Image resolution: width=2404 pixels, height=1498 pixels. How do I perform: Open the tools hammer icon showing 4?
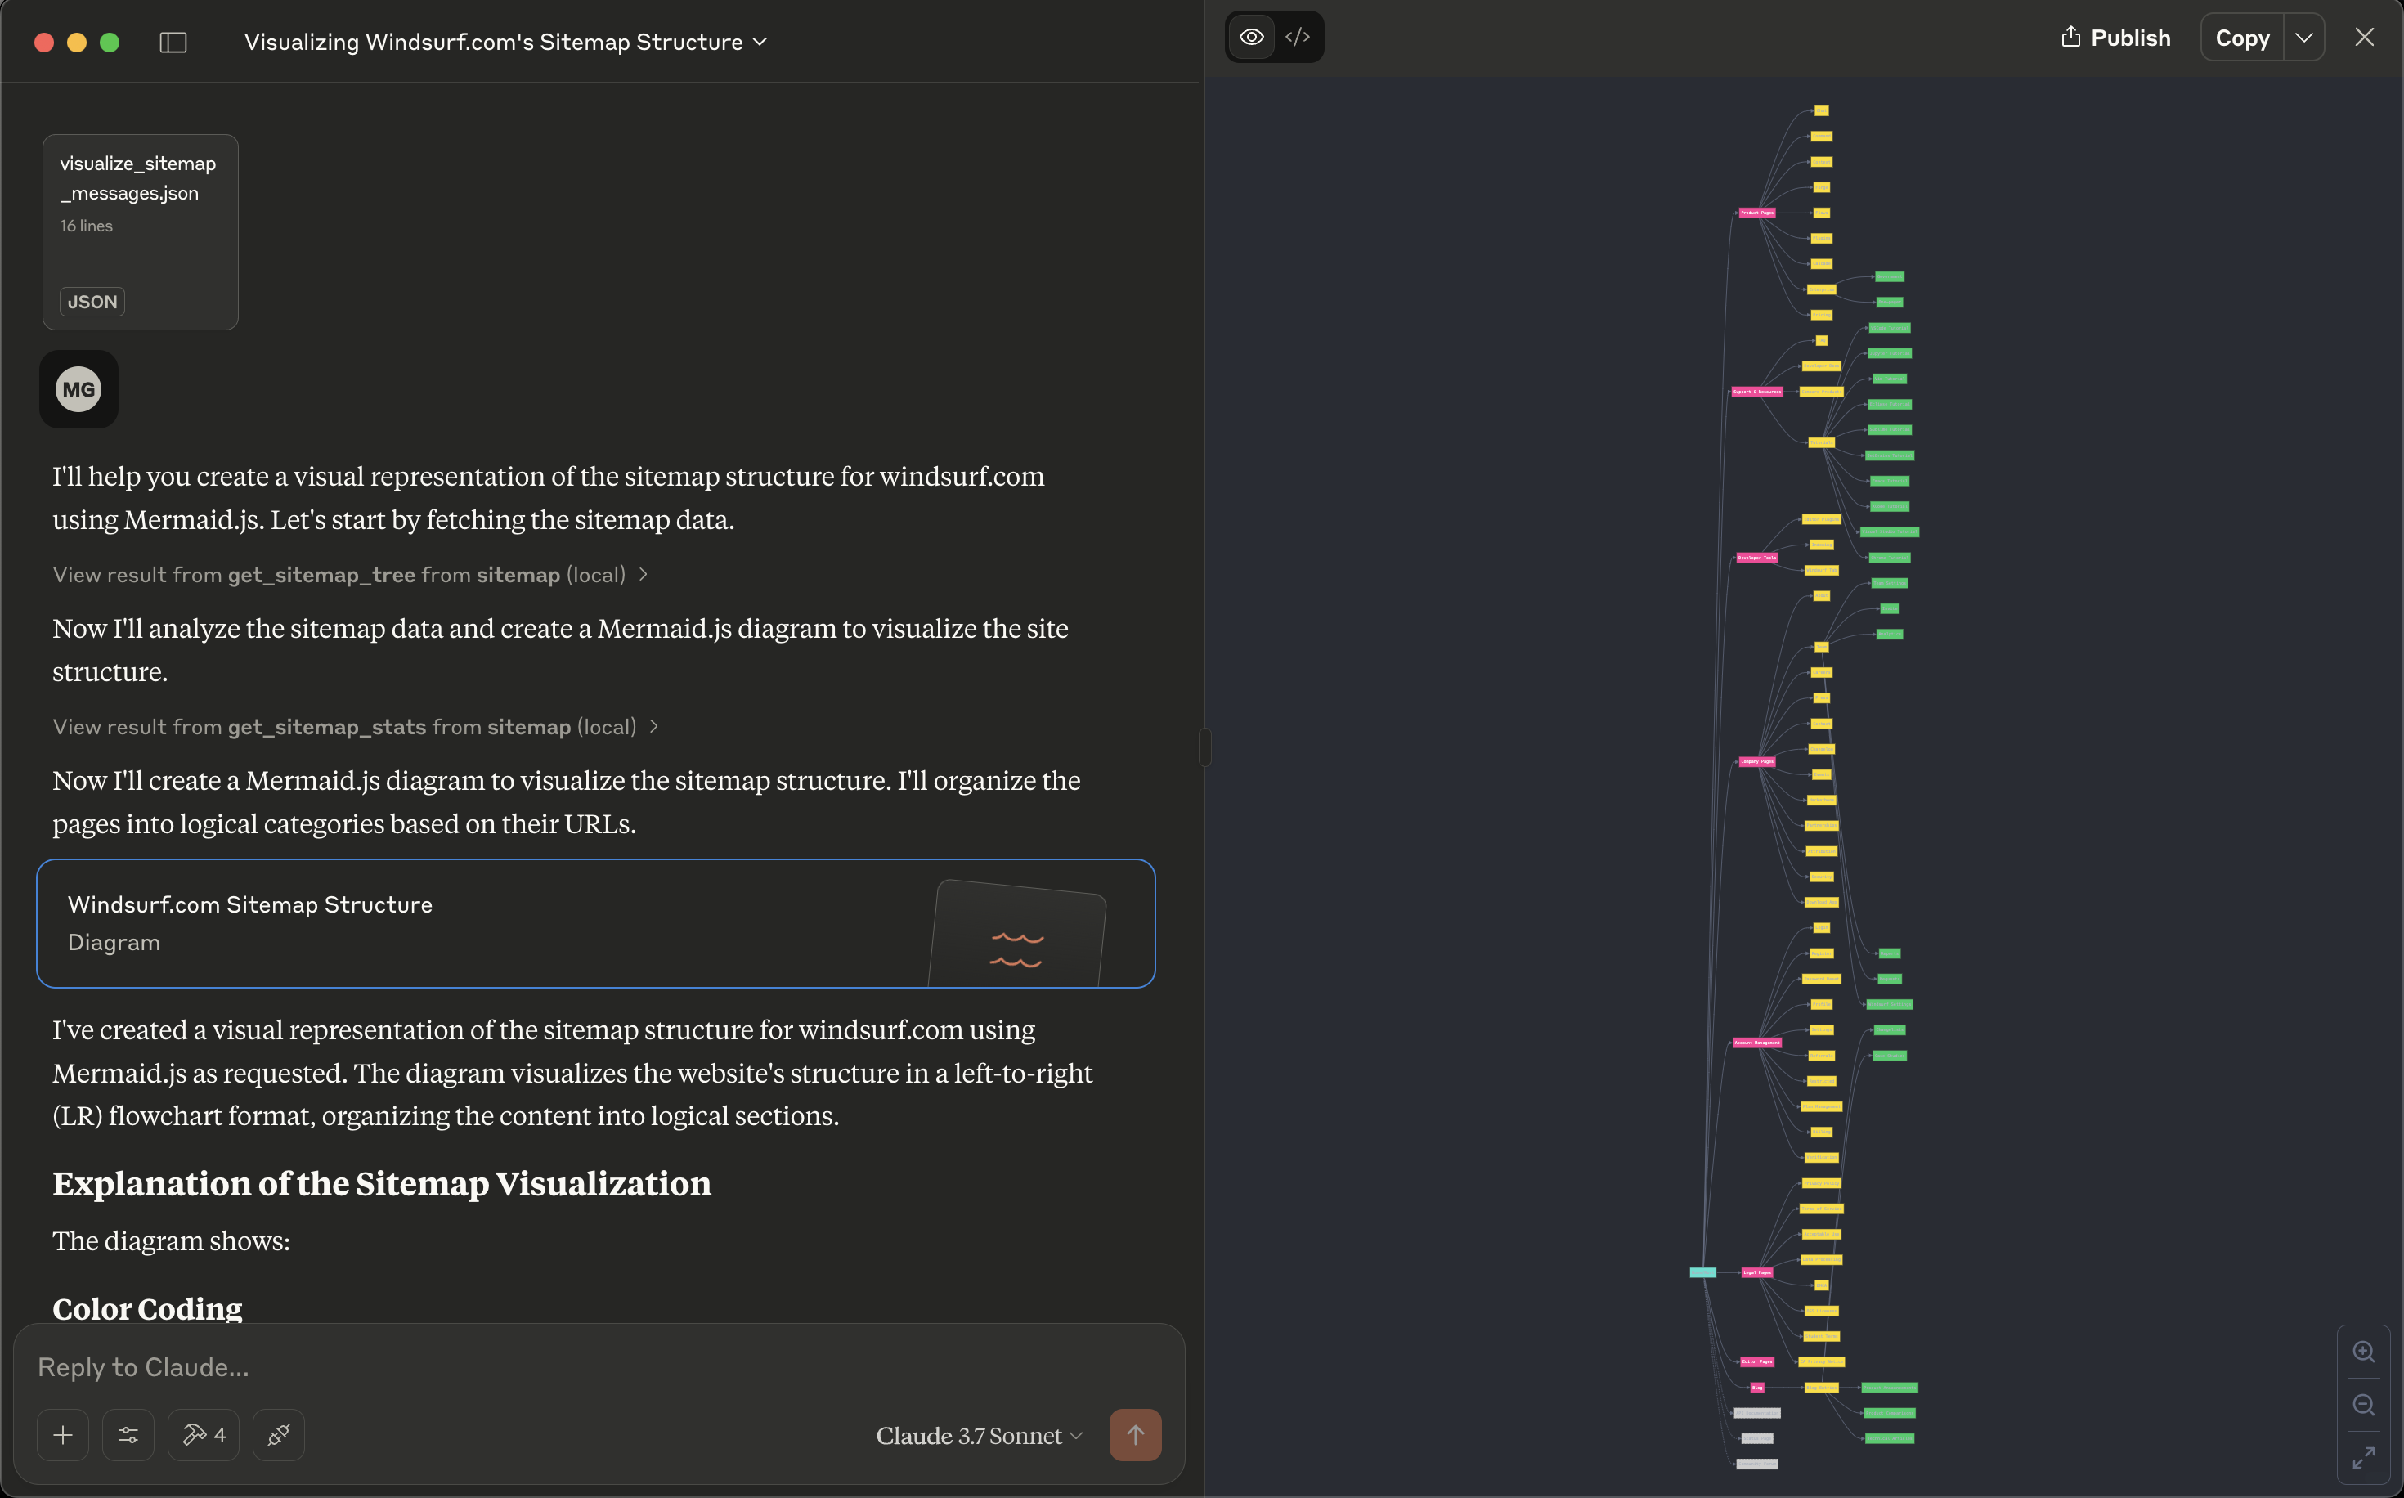pyautogui.click(x=203, y=1434)
